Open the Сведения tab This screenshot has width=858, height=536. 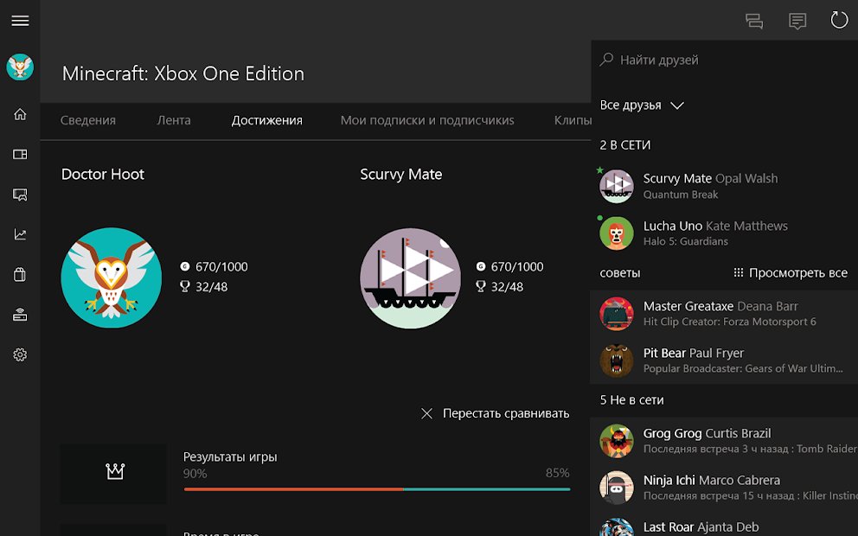87,120
